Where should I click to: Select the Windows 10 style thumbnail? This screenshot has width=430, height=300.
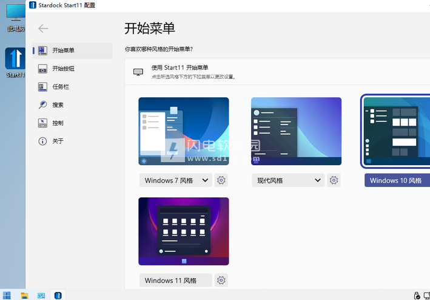397,131
